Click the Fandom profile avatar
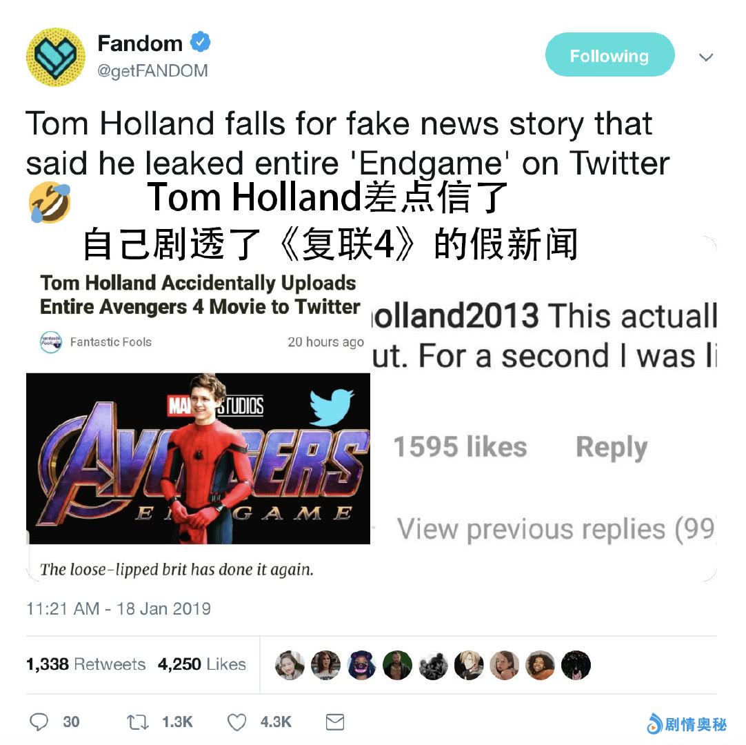The image size is (746, 745). tap(56, 57)
